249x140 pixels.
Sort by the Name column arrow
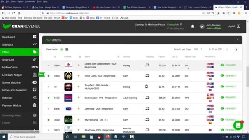pyautogui.click(x=118, y=57)
